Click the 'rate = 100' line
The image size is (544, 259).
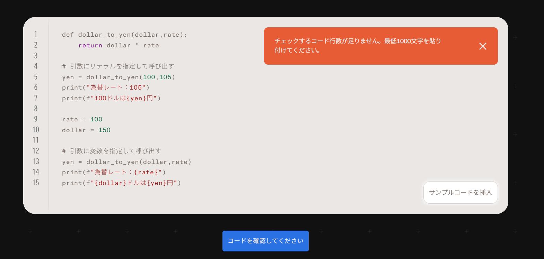(x=82, y=119)
